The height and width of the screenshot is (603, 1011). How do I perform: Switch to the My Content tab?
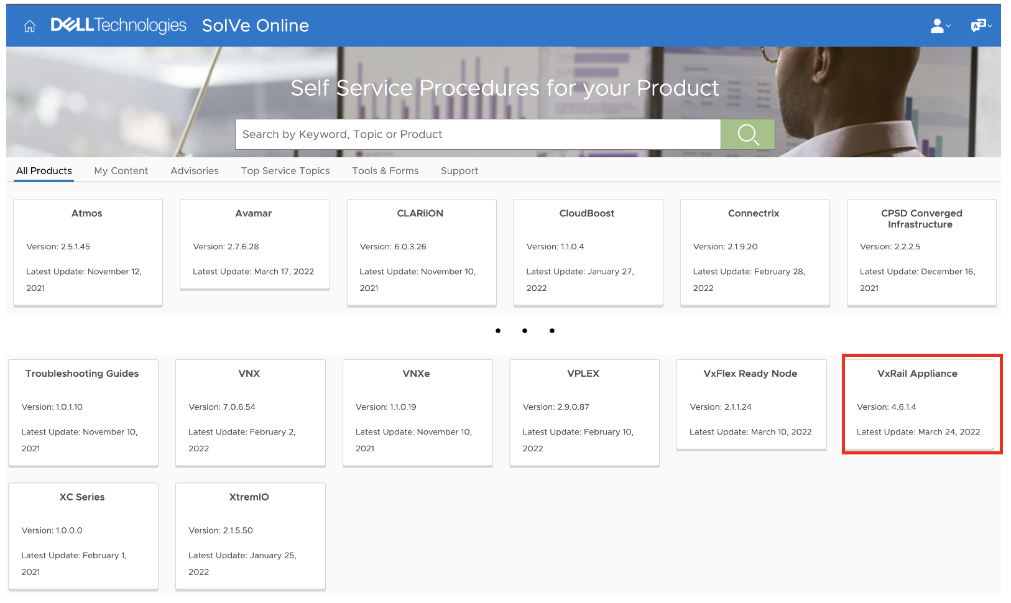tap(121, 171)
